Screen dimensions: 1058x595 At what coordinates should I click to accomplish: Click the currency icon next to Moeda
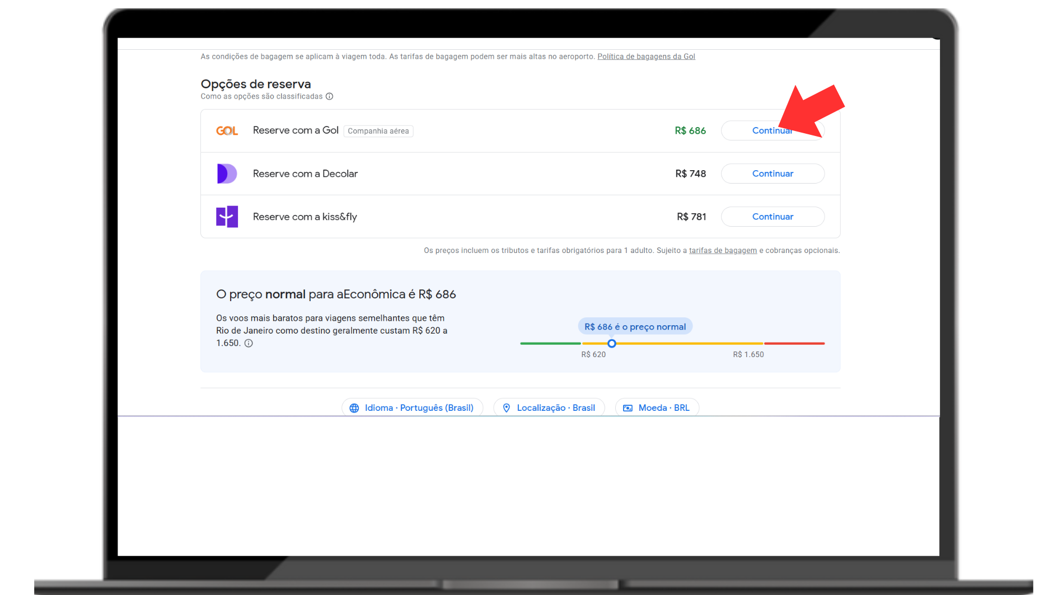[x=628, y=408]
